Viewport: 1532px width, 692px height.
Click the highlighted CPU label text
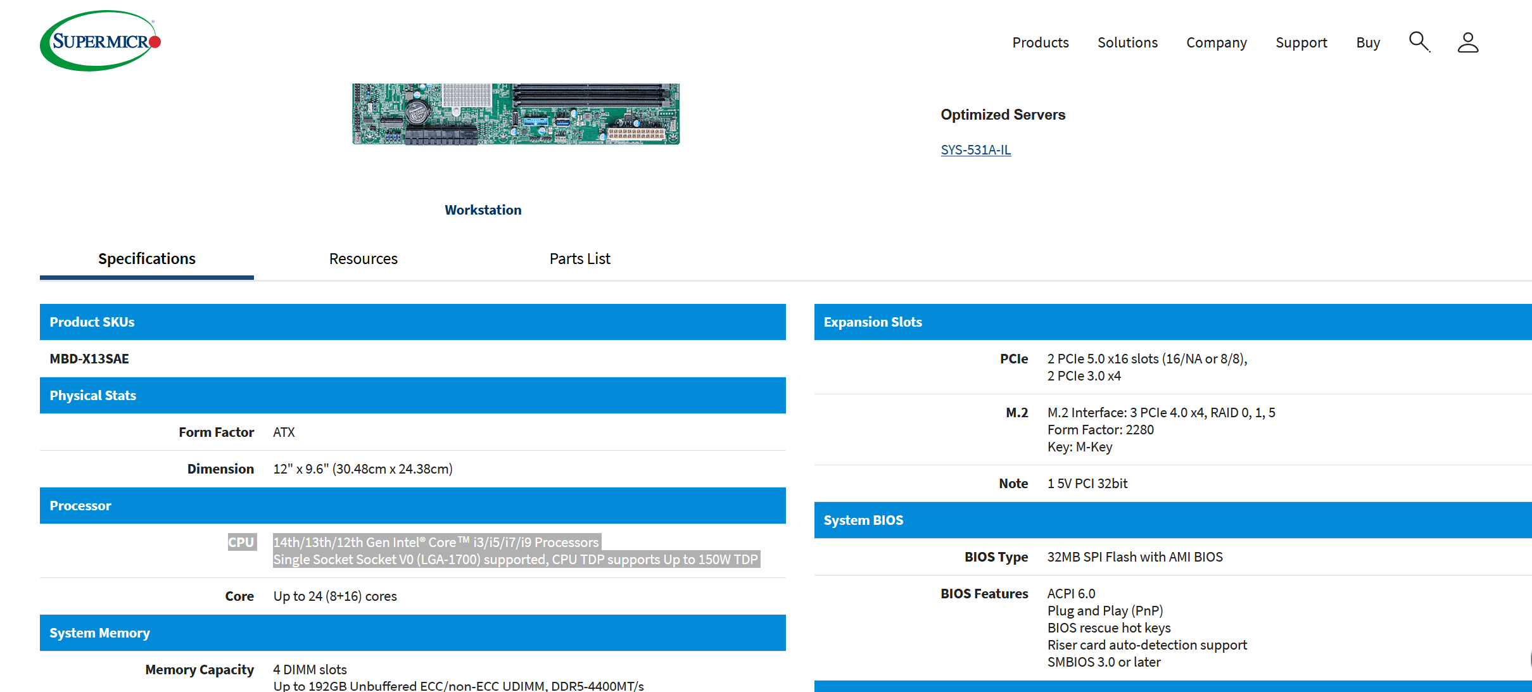coord(241,543)
